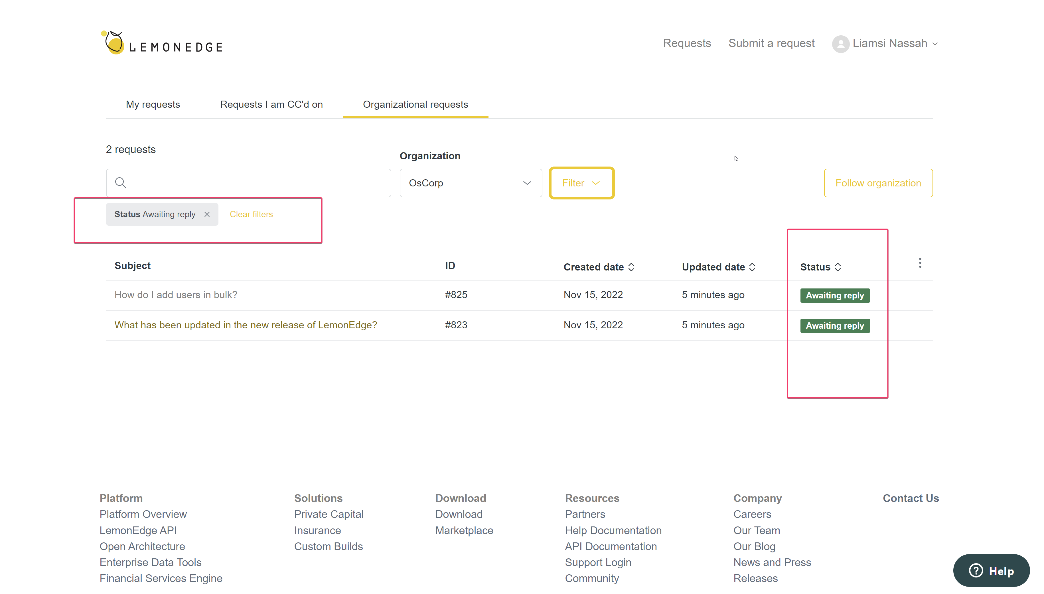Switch to Requests I am CC'd on tab
The image size is (1044, 594).
tap(271, 104)
